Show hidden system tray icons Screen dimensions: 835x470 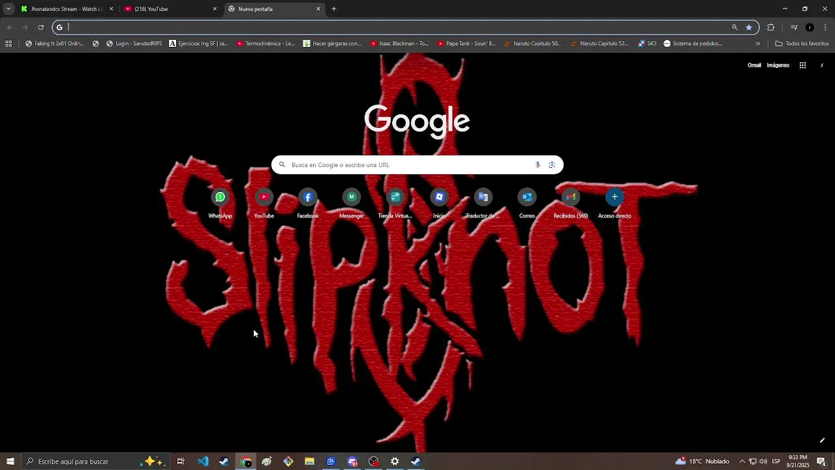tap(742, 462)
